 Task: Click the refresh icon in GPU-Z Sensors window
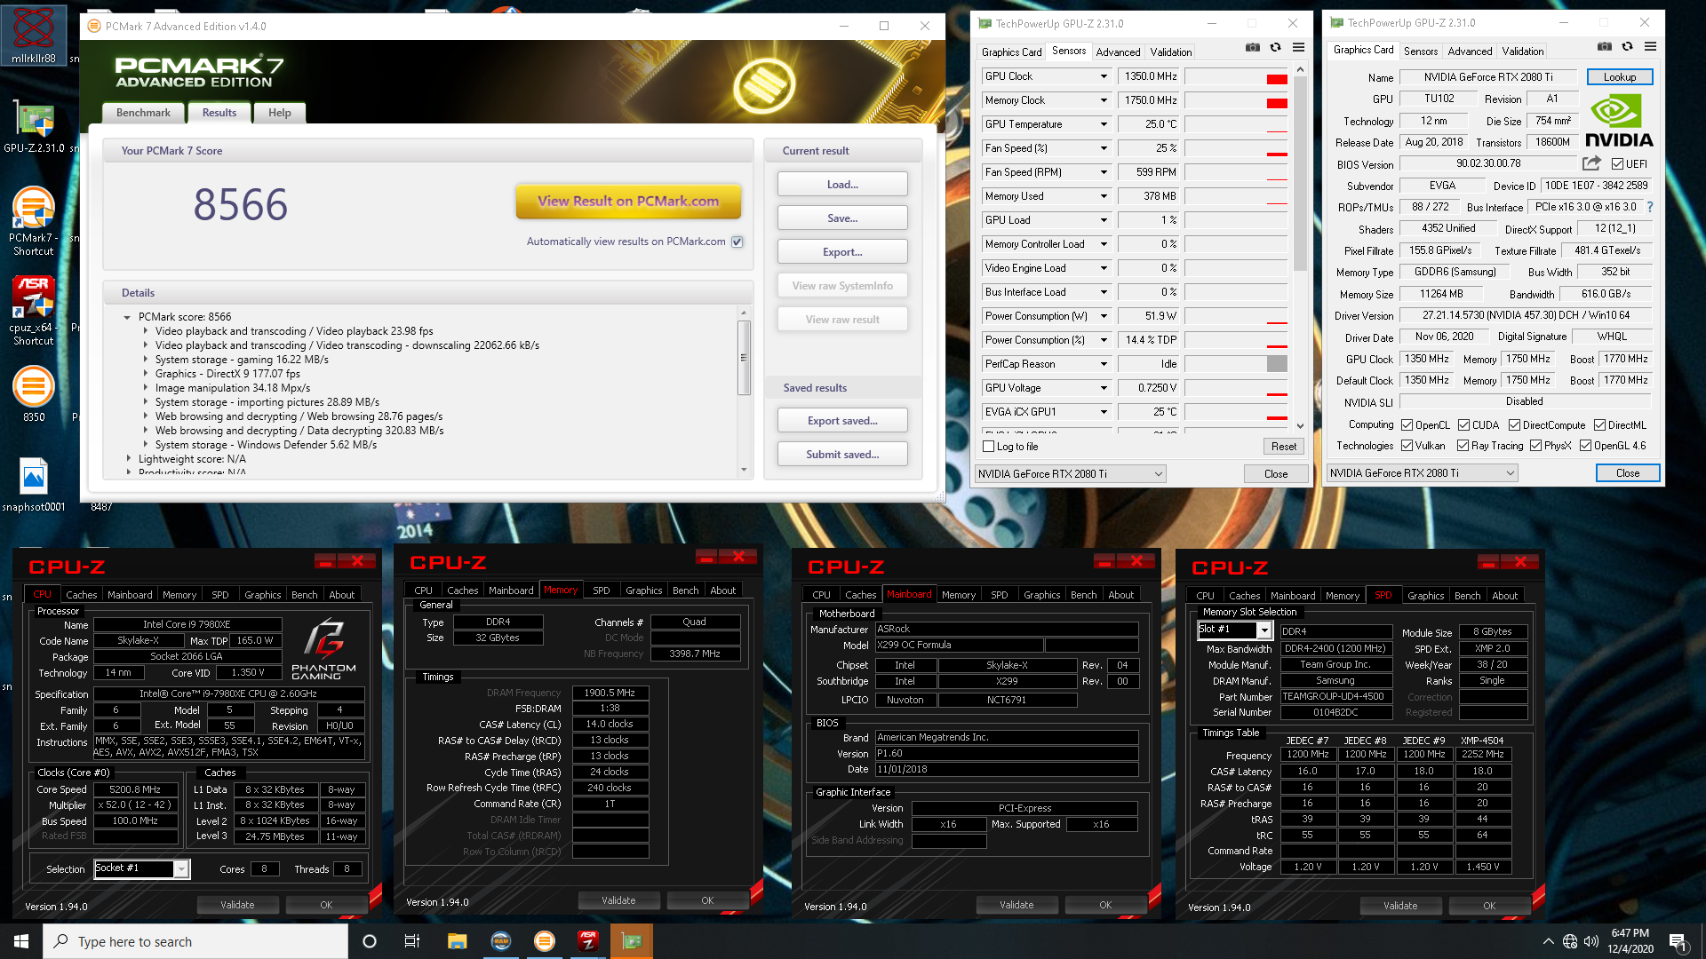coord(1275,48)
